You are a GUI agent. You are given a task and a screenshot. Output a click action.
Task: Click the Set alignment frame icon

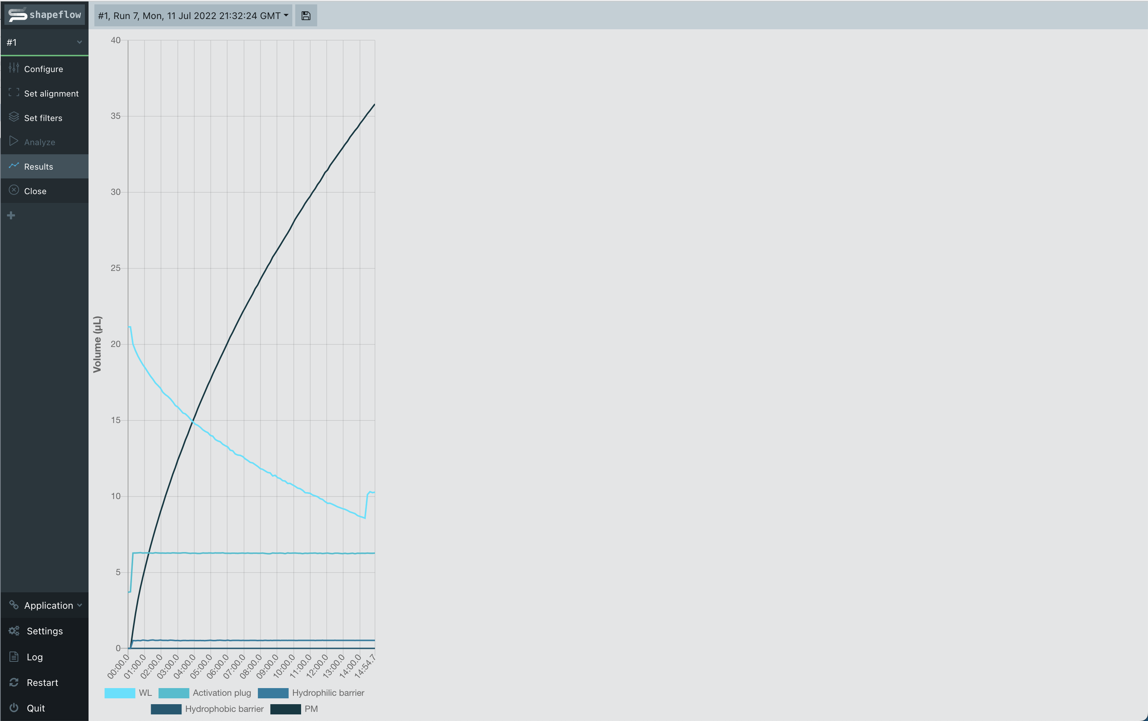point(14,93)
